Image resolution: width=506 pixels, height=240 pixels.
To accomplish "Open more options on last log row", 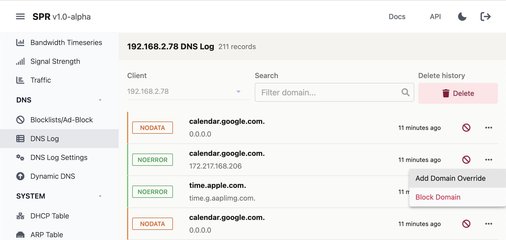I will 488,224.
